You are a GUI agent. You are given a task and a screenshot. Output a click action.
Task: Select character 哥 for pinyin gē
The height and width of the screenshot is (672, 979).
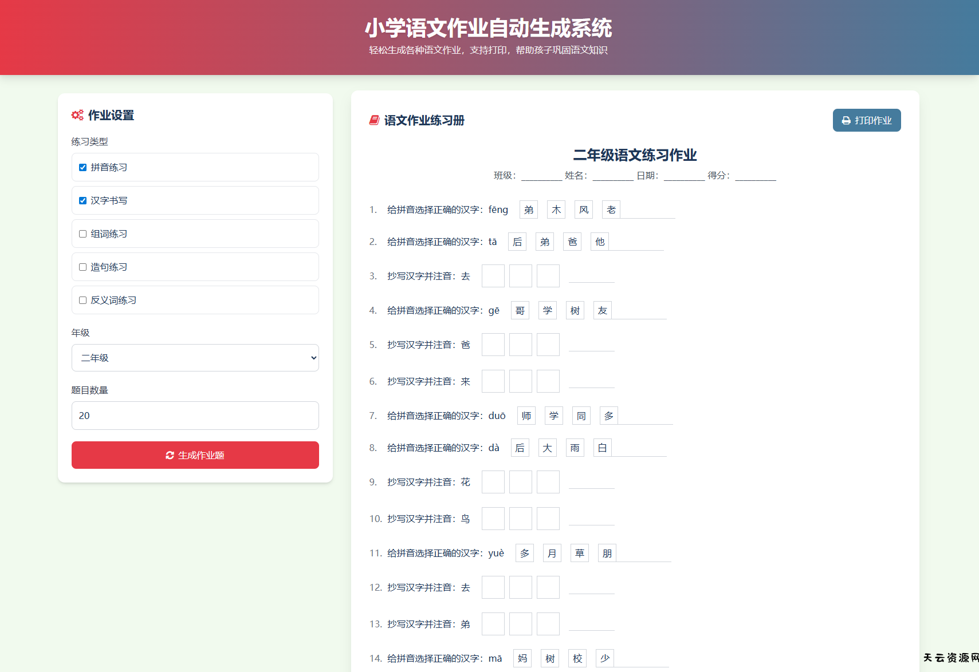click(x=520, y=311)
